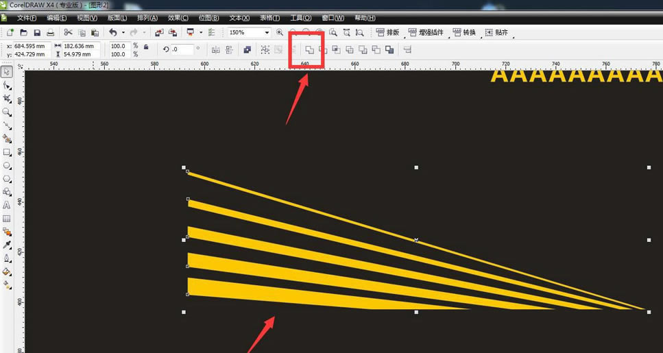Viewport: 663px width, 353px height.
Task: Expand the undo history dropdown arrow
Action: pos(123,32)
